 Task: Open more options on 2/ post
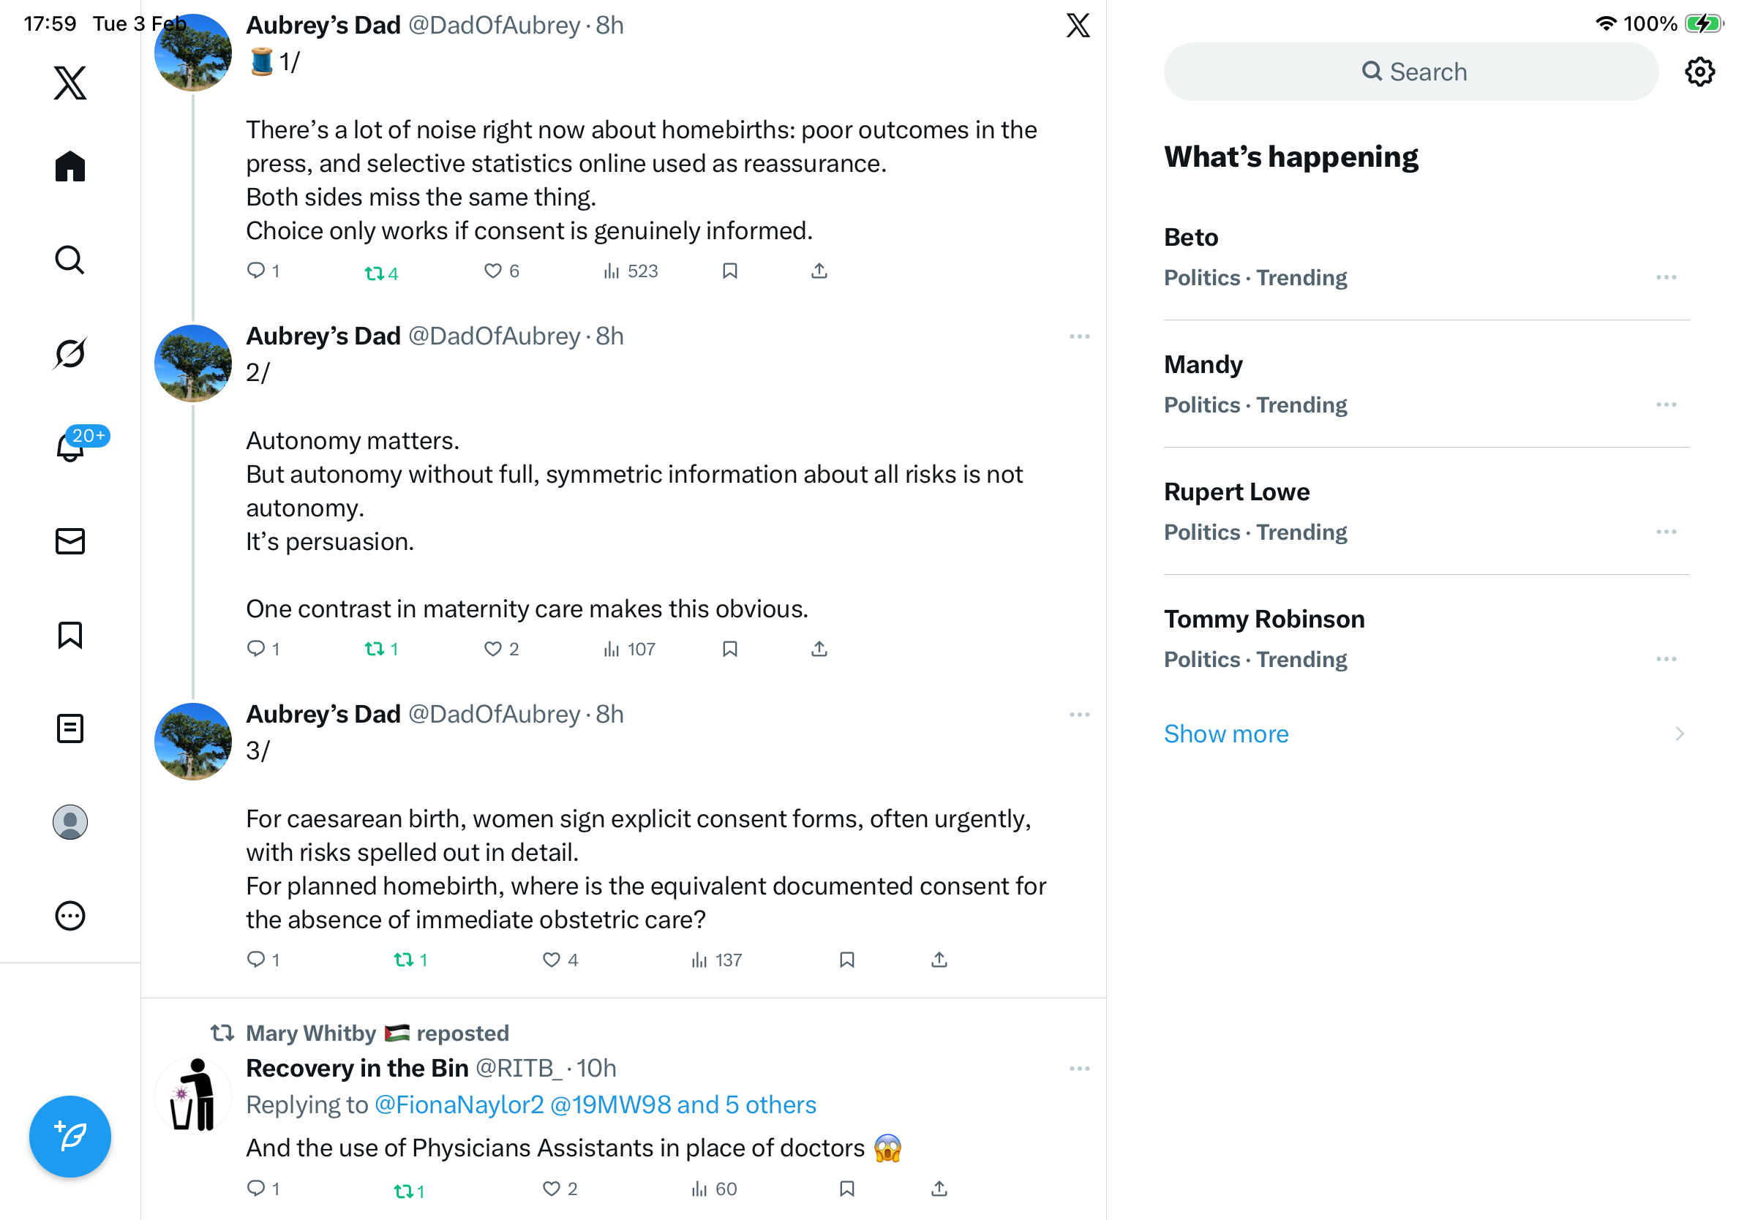1079,336
